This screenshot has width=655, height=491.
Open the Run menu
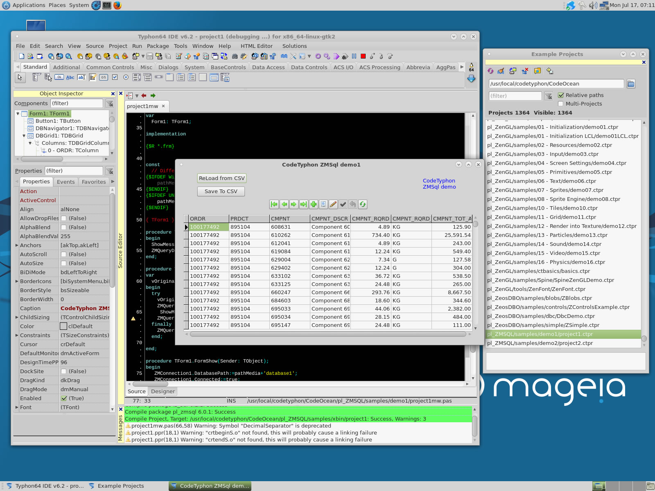pos(137,46)
